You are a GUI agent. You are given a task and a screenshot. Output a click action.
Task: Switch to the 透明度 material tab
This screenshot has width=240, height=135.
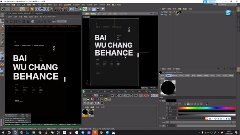200,75
